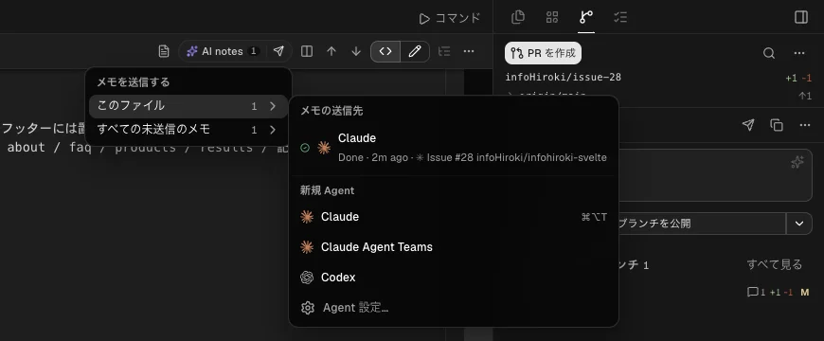This screenshot has width=824, height=341.
Task: Open the checklist tasks tab icon
Action: 620,17
